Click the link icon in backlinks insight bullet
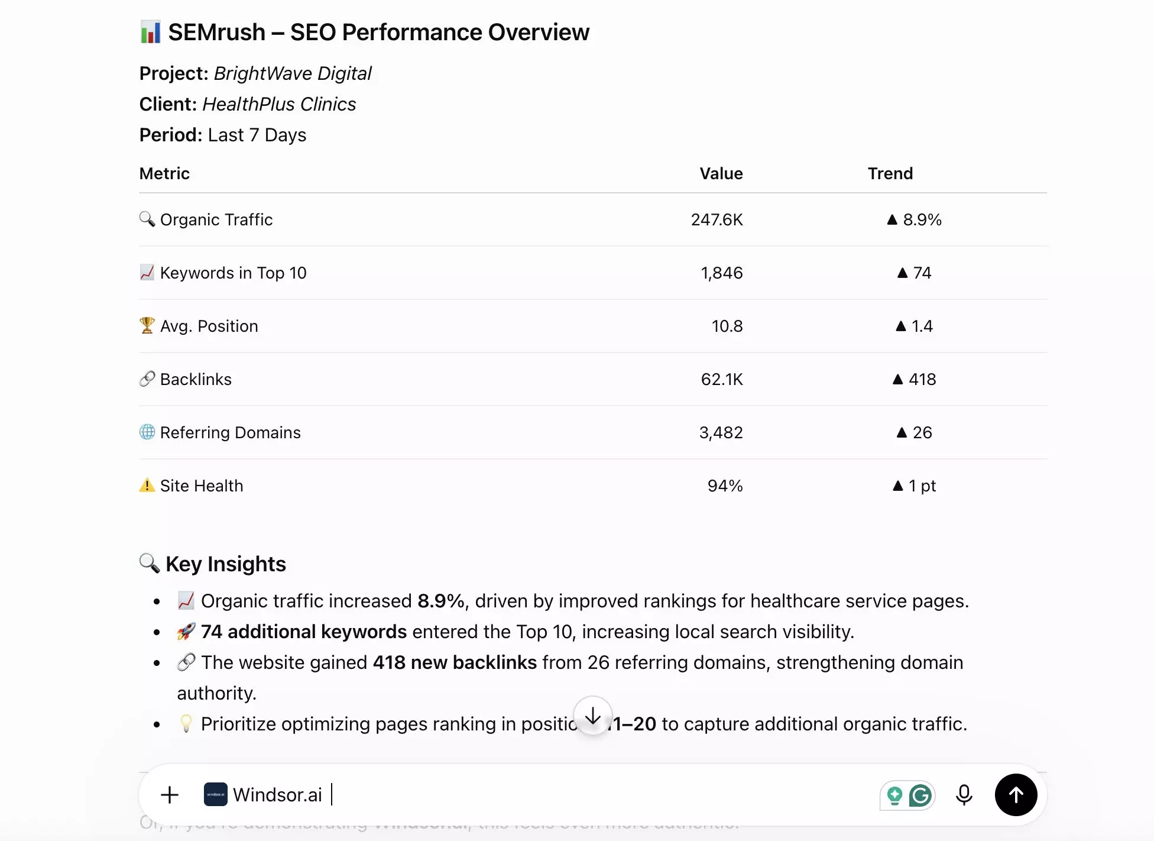The width and height of the screenshot is (1154, 841). pos(186,662)
